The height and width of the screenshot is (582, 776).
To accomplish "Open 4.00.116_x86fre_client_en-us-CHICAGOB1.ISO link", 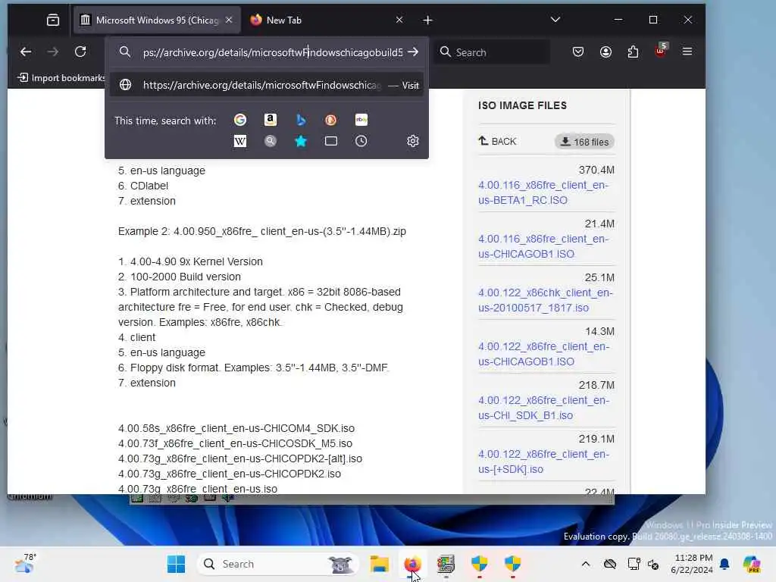I will coord(543,246).
